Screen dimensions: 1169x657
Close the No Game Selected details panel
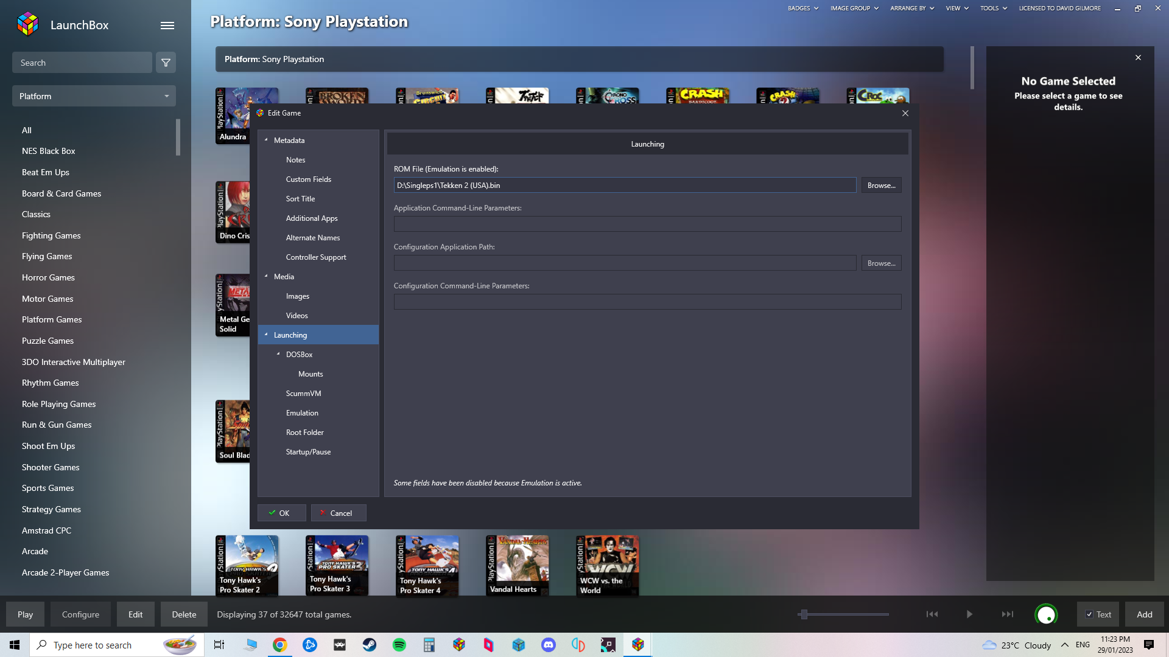1138,58
